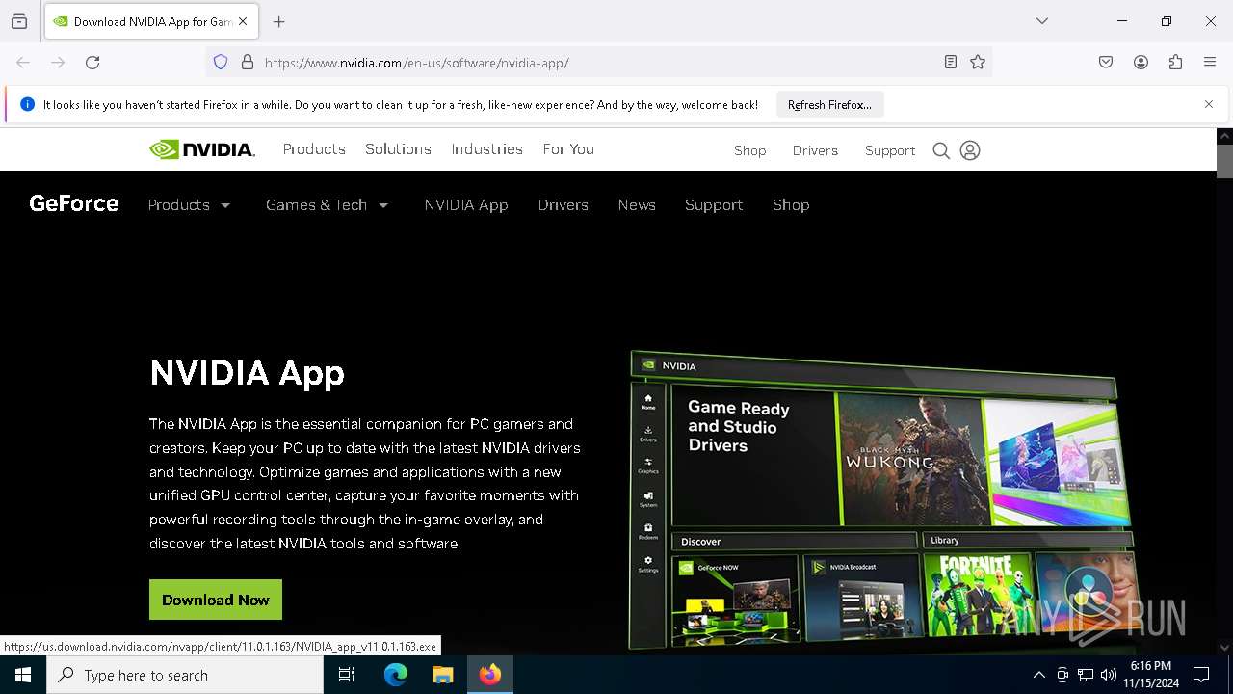Close the Download NVIDIA App tab
This screenshot has width=1233, height=694.
coord(243,21)
